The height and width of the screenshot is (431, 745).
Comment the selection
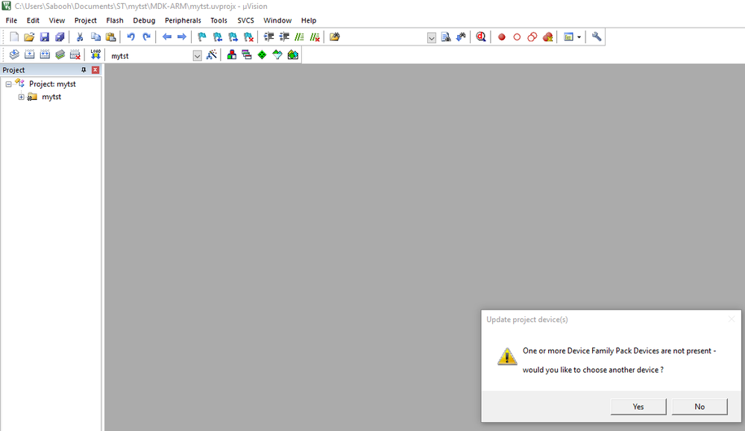[299, 37]
